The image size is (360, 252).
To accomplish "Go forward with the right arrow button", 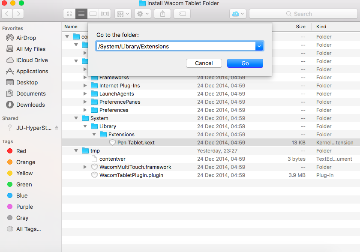I will [x=18, y=14].
